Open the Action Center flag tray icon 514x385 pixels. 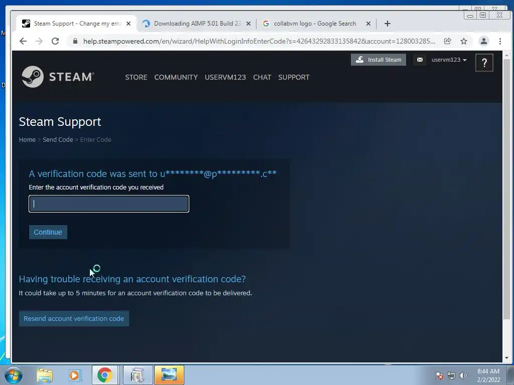439,375
